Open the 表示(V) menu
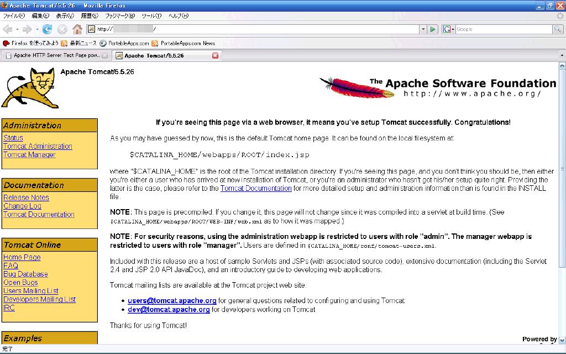 pos(65,16)
